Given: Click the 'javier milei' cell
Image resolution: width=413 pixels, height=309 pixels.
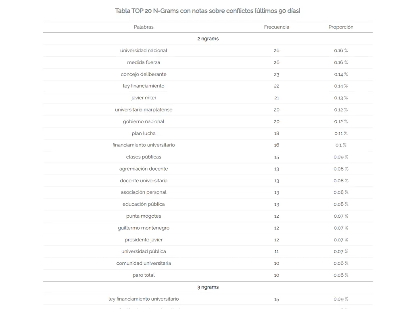Looking at the screenshot, I should click(x=144, y=98).
